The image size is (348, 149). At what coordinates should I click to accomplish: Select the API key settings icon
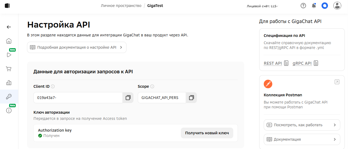[9, 97]
